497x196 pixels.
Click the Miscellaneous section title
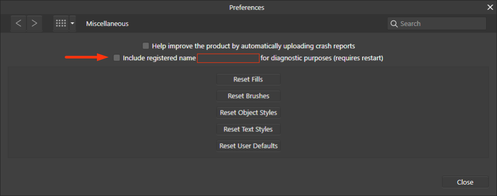(107, 24)
